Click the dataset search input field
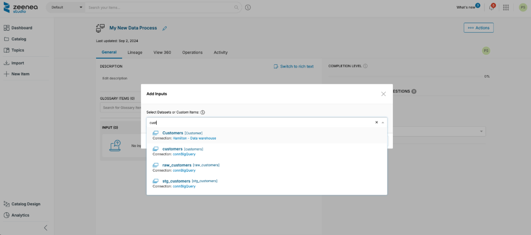 (260, 122)
